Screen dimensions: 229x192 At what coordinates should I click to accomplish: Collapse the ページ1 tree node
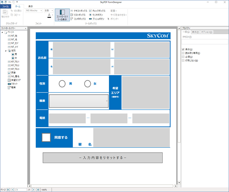(2, 32)
